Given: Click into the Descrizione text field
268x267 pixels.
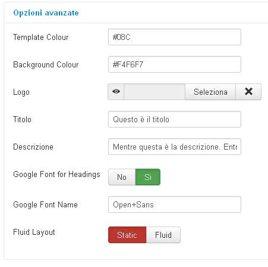Looking at the screenshot, I should pos(175,147).
